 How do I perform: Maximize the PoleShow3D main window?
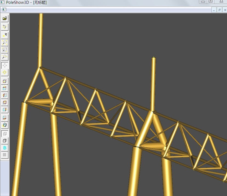(x=211, y=1)
